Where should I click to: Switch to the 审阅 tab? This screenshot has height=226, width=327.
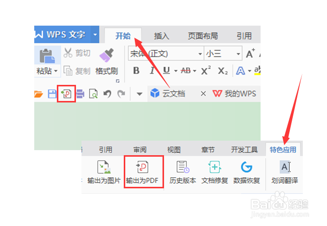(x=140, y=150)
